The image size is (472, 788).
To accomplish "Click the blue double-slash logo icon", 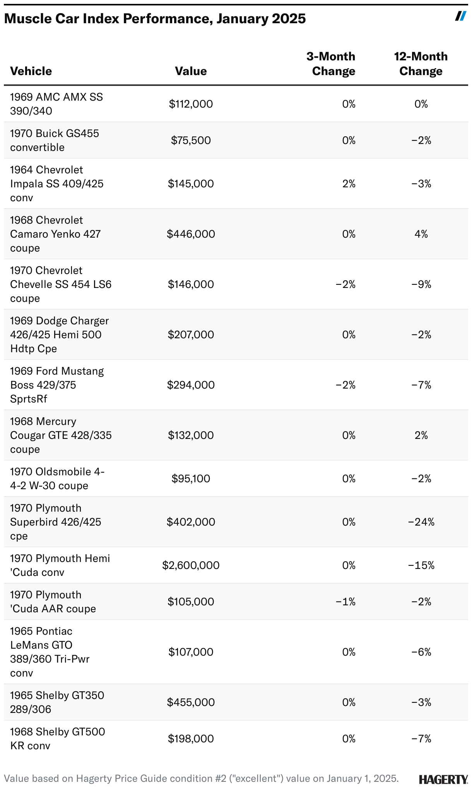I will [460, 16].
